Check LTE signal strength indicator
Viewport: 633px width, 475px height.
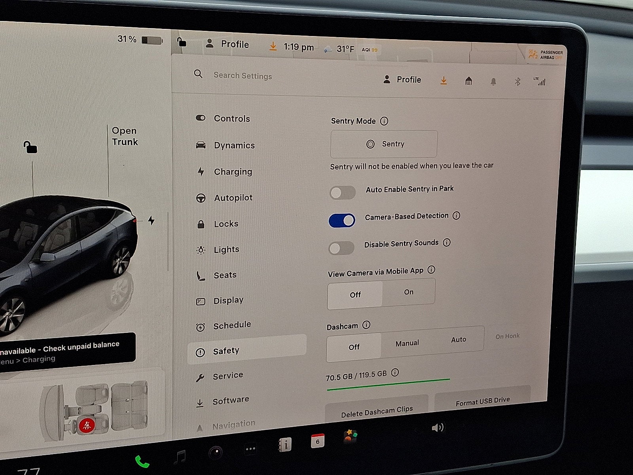[540, 81]
